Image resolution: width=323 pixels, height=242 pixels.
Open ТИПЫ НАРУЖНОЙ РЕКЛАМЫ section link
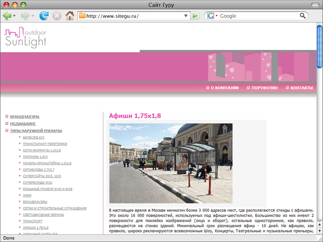point(36,131)
